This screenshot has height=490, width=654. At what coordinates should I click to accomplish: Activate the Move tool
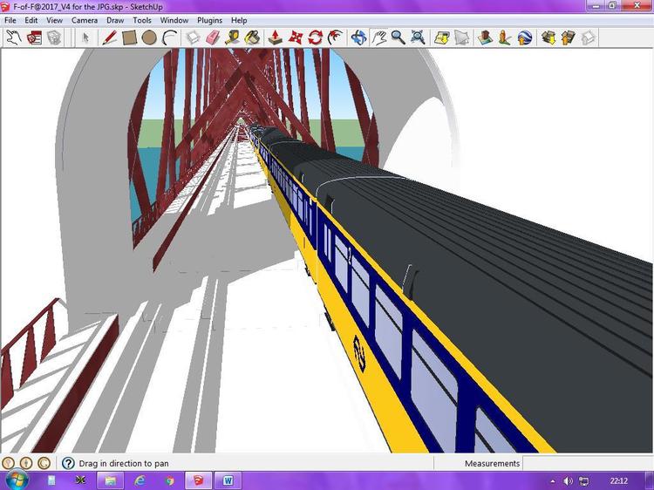click(296, 37)
